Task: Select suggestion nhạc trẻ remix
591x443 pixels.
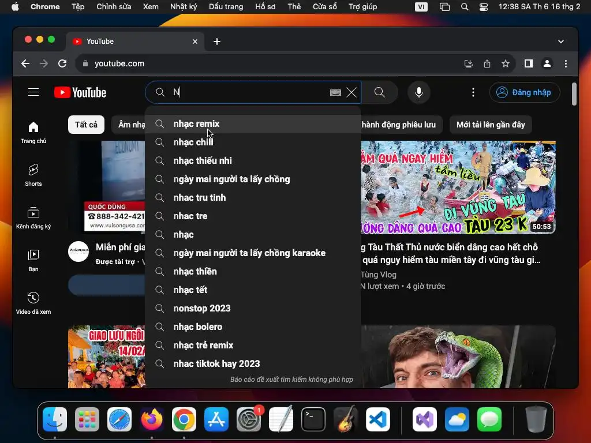Action: click(x=253, y=346)
